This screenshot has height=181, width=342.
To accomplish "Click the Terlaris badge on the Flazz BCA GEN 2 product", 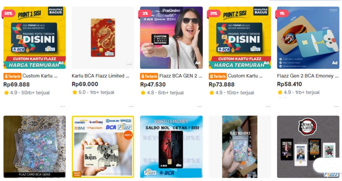I will pyautogui.click(x=149, y=76).
